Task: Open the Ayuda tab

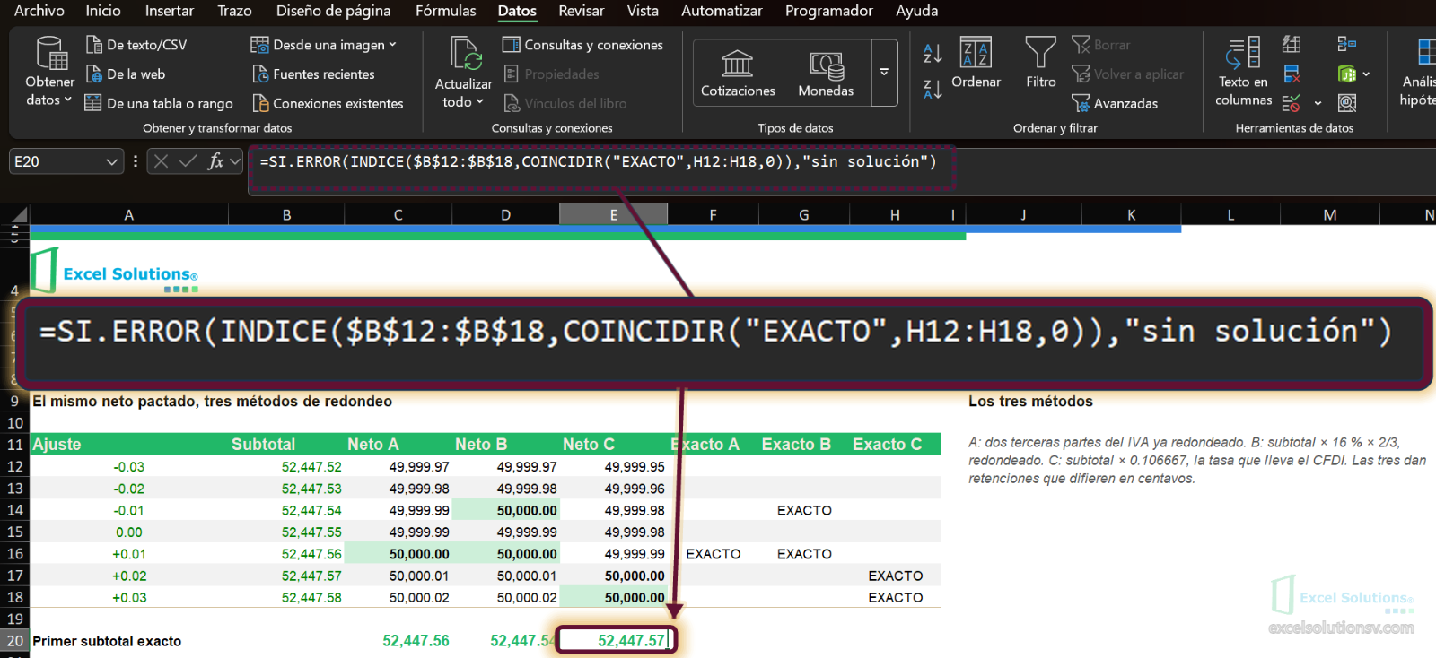Action: tap(917, 11)
